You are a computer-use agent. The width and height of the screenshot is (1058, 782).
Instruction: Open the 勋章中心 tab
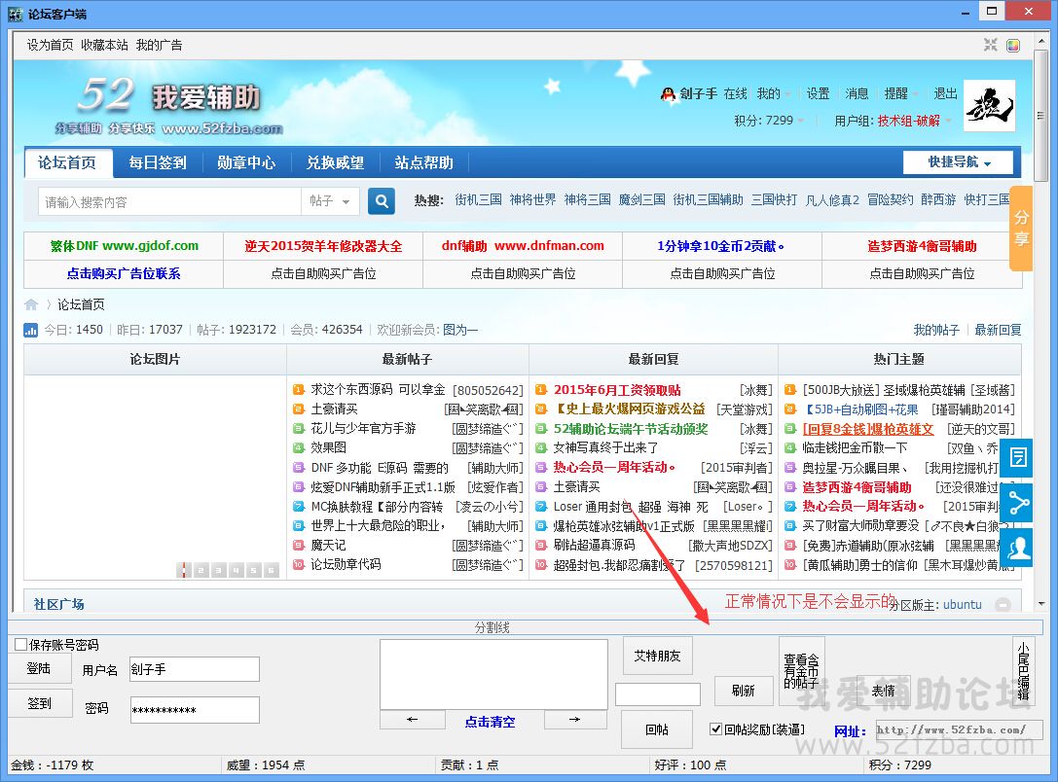click(245, 162)
